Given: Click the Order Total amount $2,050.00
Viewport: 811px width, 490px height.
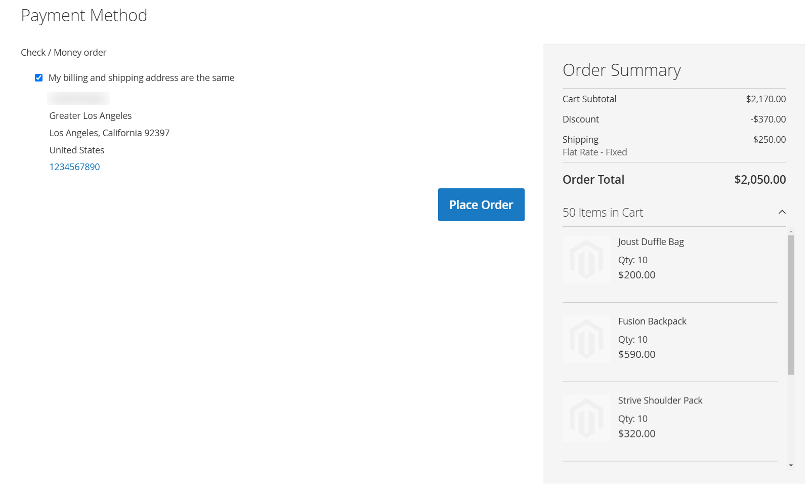Looking at the screenshot, I should tap(760, 180).
